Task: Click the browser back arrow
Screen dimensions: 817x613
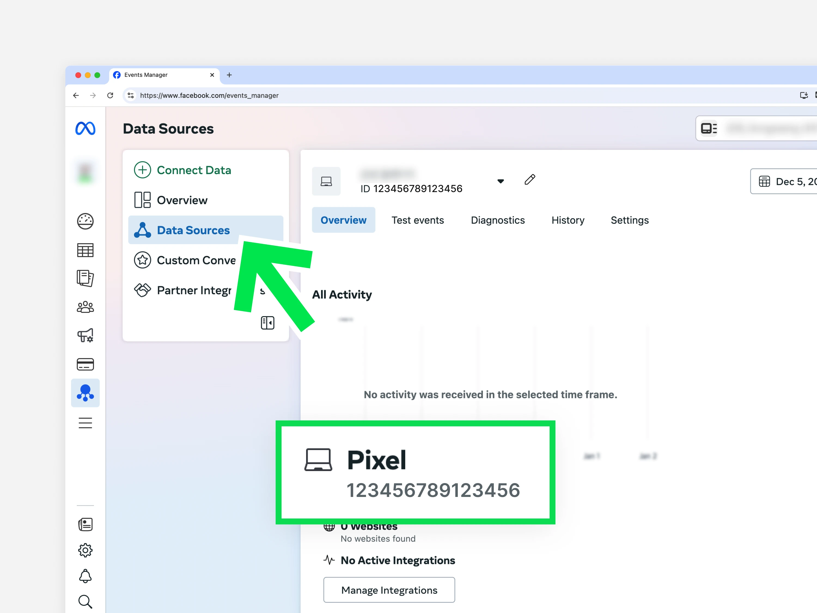Action: pos(76,95)
